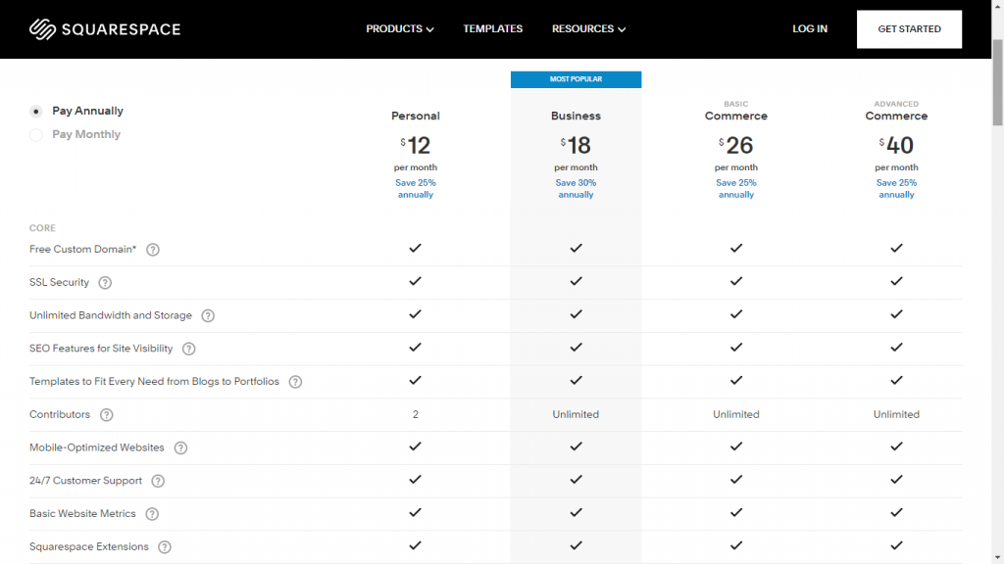Click the SEO Features for Site Visibility help icon
Image resolution: width=1004 pixels, height=564 pixels.
[188, 349]
